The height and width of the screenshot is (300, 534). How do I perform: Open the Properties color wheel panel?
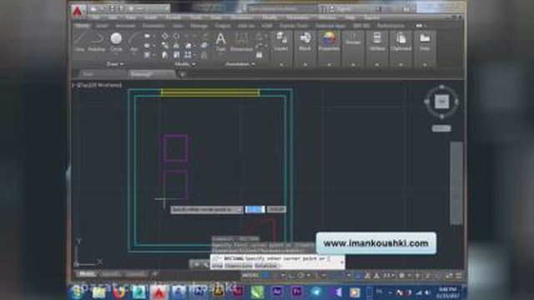point(329,42)
